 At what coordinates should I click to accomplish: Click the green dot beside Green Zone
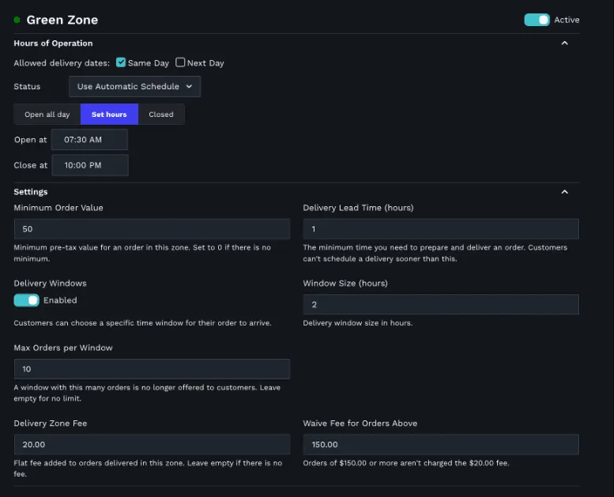coord(17,20)
